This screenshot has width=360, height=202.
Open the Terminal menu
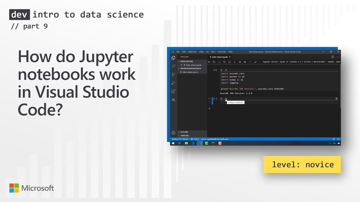coord(222,52)
